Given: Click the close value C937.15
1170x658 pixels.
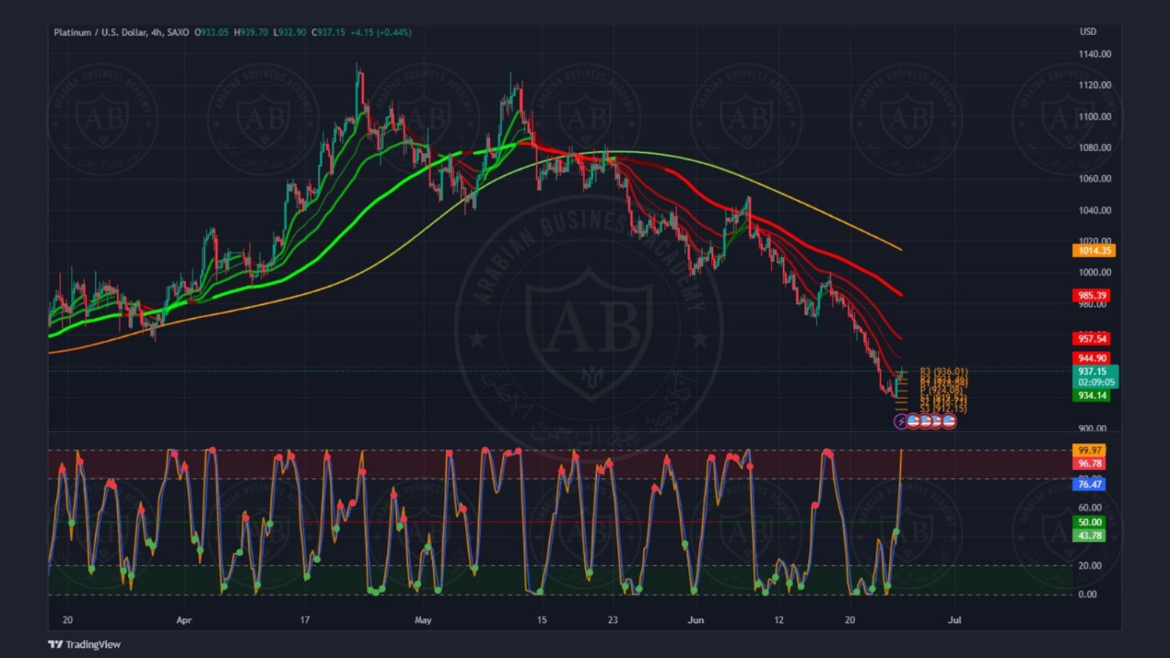Looking at the screenshot, I should click(328, 32).
